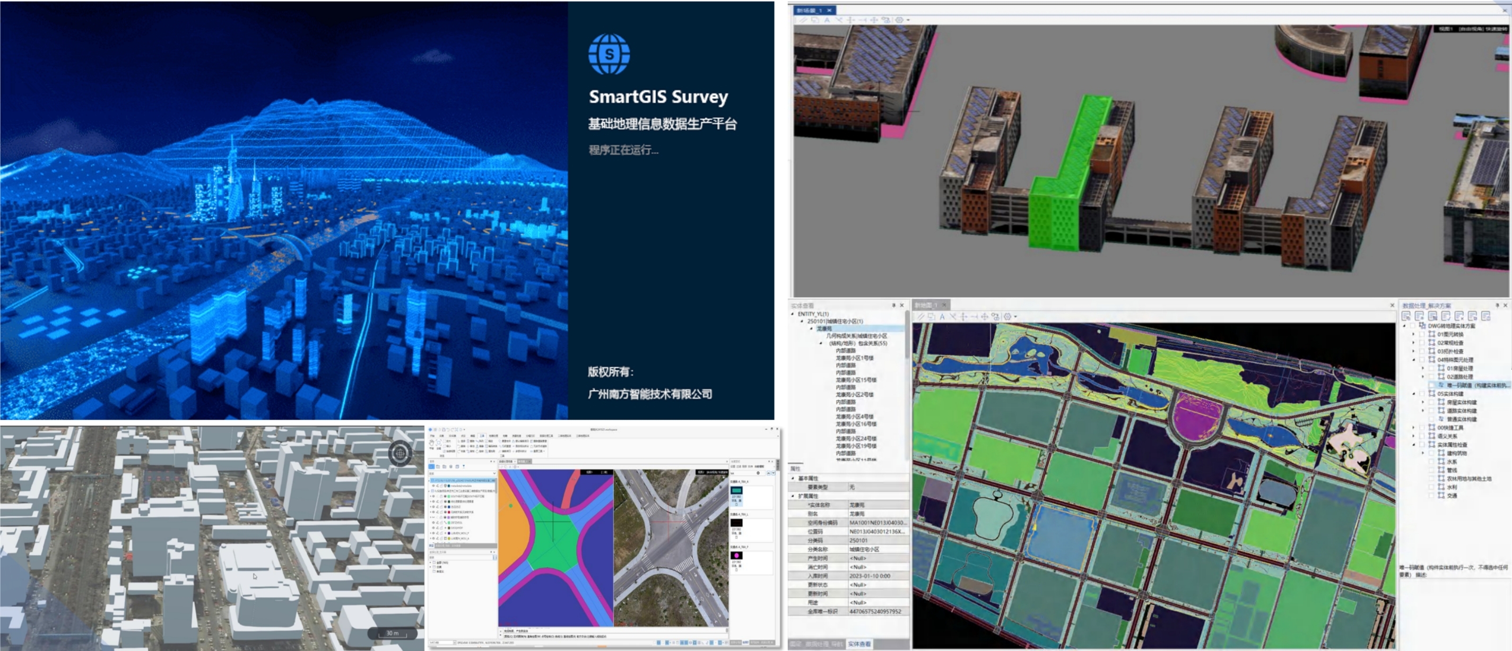
Task: Expand the 02常规检查 tree node
Action: tap(1413, 342)
